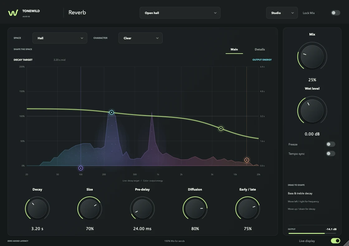This screenshot has height=246, width=349.
Task: Click 'Move left / right for frequency' text
Action: pos(304,201)
